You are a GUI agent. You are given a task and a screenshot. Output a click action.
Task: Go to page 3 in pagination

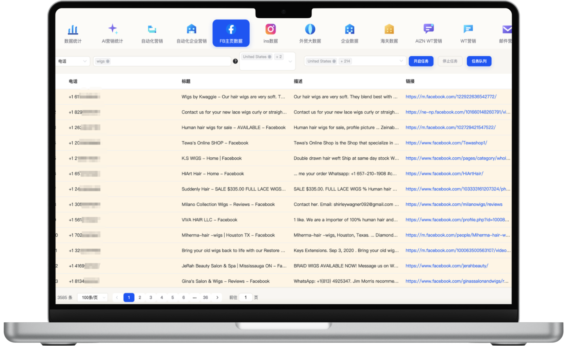tap(151, 297)
